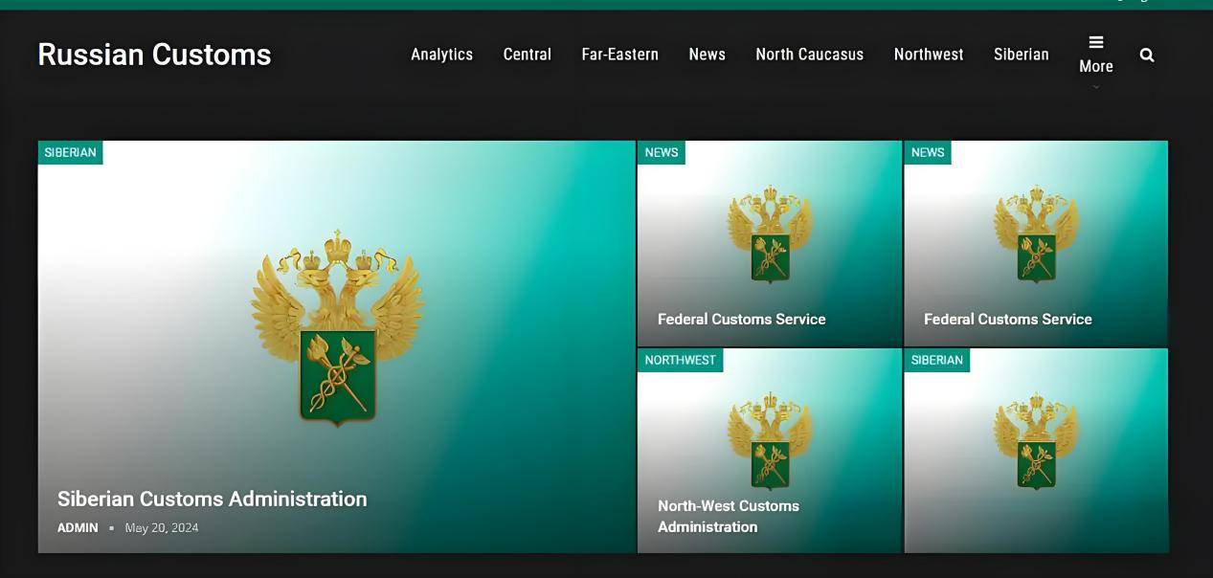Click emblem on Siberian Customs Administration card
This screenshot has height=578, width=1213.
tap(337, 327)
